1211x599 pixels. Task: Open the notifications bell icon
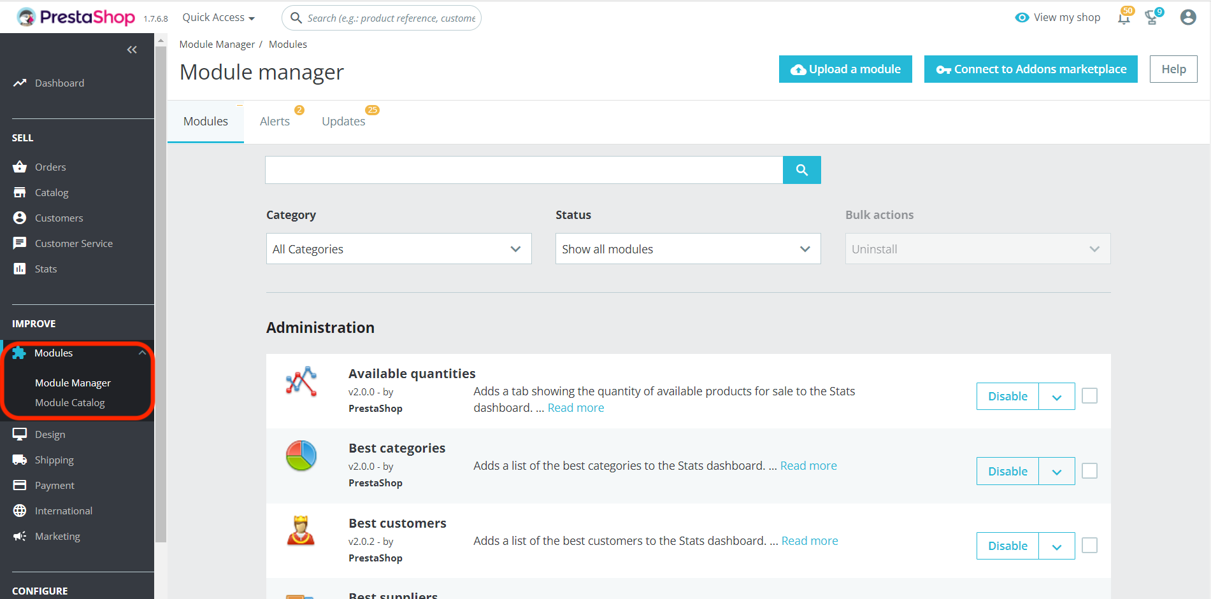(x=1124, y=17)
